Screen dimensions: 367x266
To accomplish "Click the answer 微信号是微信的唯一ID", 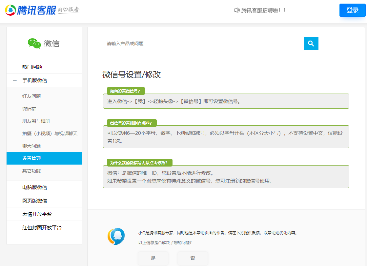I will pyautogui.click(x=160, y=173).
